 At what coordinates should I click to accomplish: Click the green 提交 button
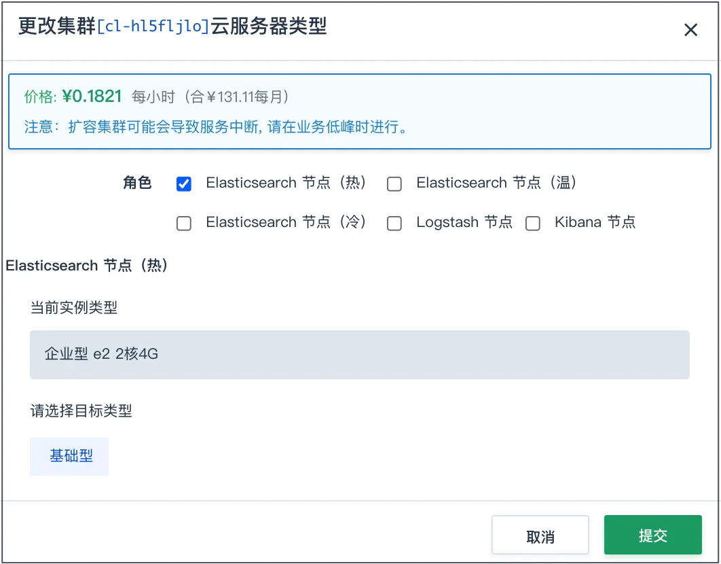pyautogui.click(x=653, y=535)
